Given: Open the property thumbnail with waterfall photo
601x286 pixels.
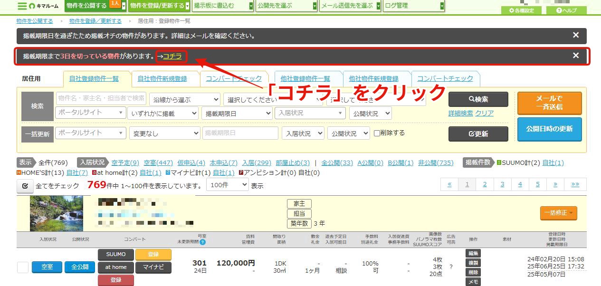Looking at the screenshot, I should tap(56, 213).
